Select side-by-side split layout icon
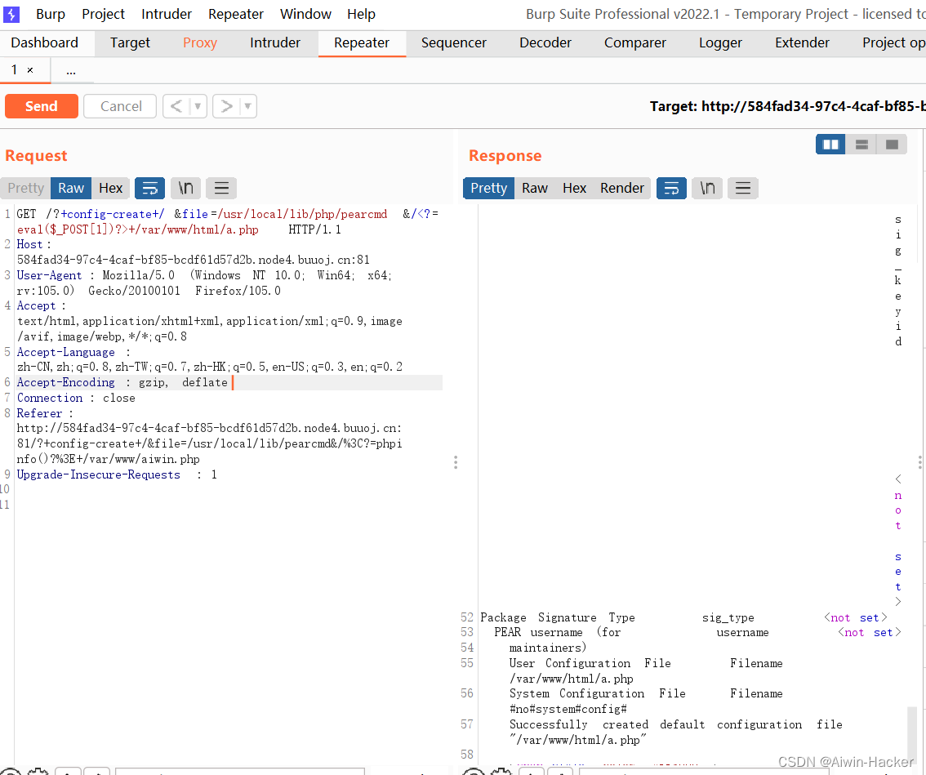The height and width of the screenshot is (775, 926). 831,145
